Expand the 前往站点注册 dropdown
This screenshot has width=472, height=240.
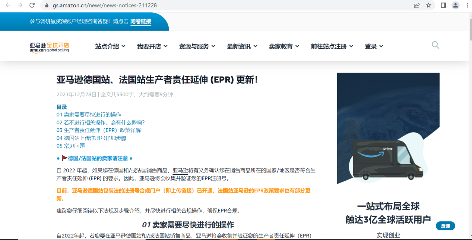pos(329,46)
